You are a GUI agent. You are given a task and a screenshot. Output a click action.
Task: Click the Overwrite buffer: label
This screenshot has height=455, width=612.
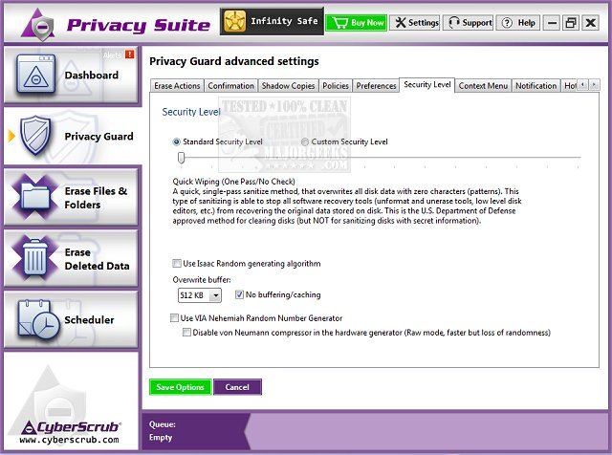tap(202, 280)
